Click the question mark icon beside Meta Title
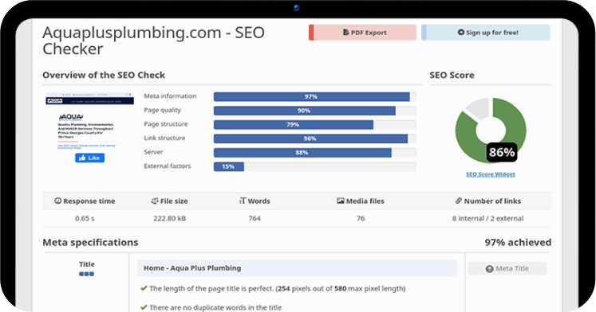596x312 pixels. click(490, 269)
